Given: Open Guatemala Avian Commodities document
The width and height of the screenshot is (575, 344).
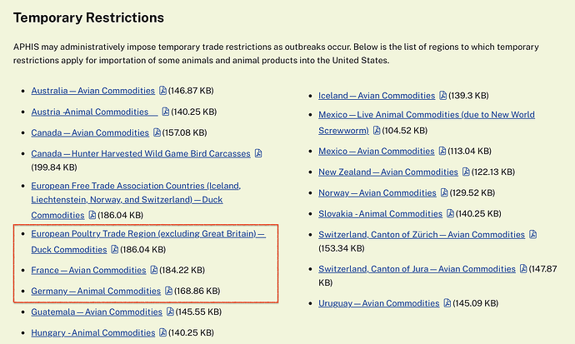Looking at the screenshot, I should (x=97, y=312).
